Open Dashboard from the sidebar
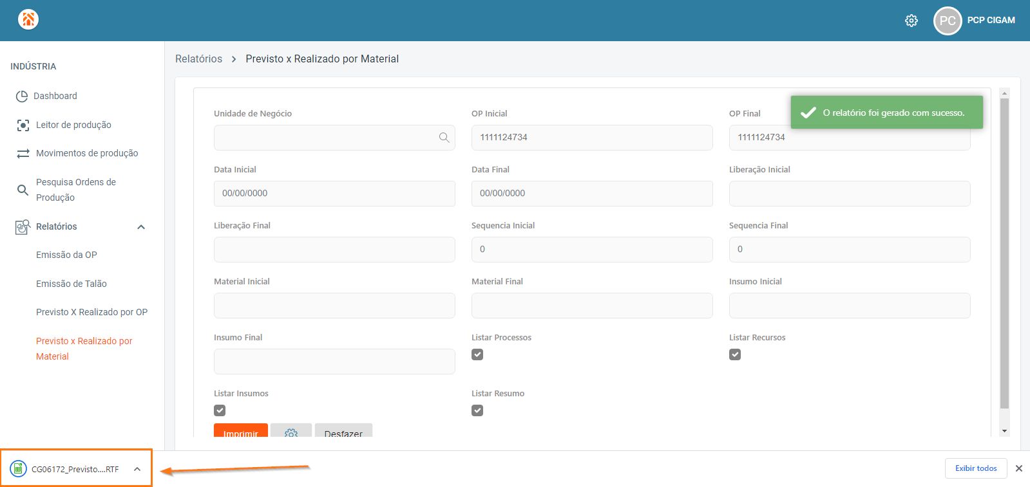Image resolution: width=1030 pixels, height=487 pixels. [55, 96]
